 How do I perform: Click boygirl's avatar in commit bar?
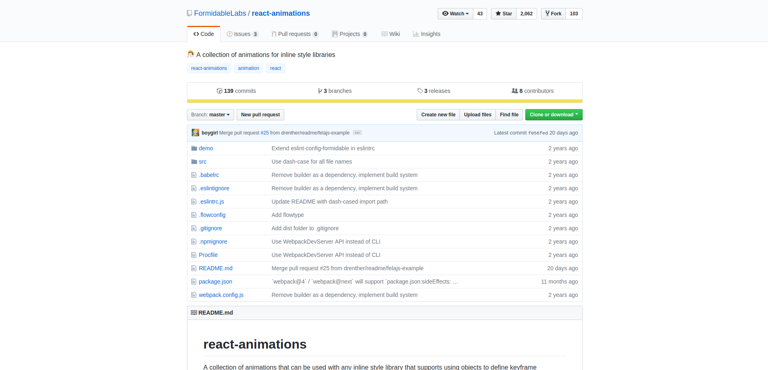(195, 133)
